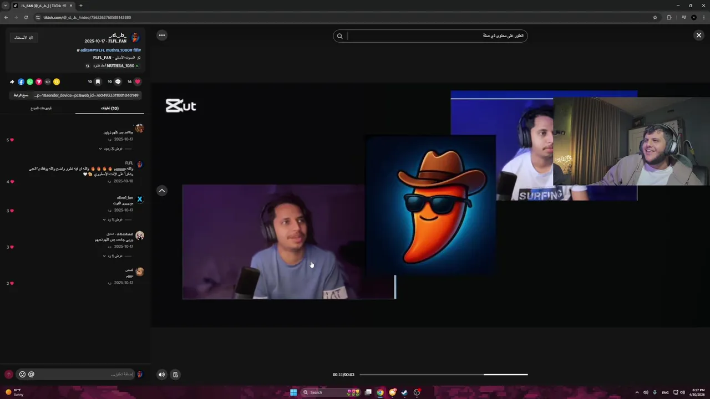Open a new Chrome tab
Viewport: 710px width, 399px height.
coord(80,6)
